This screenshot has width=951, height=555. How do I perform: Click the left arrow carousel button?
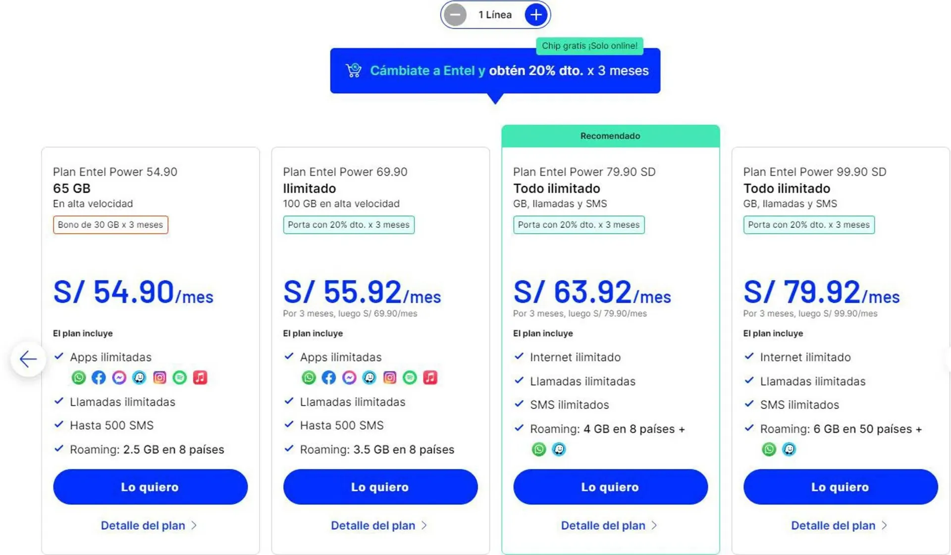[x=28, y=359]
